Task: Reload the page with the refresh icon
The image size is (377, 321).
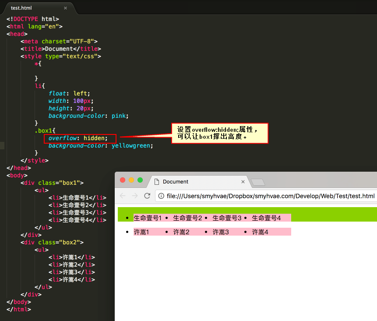Action: point(147,196)
